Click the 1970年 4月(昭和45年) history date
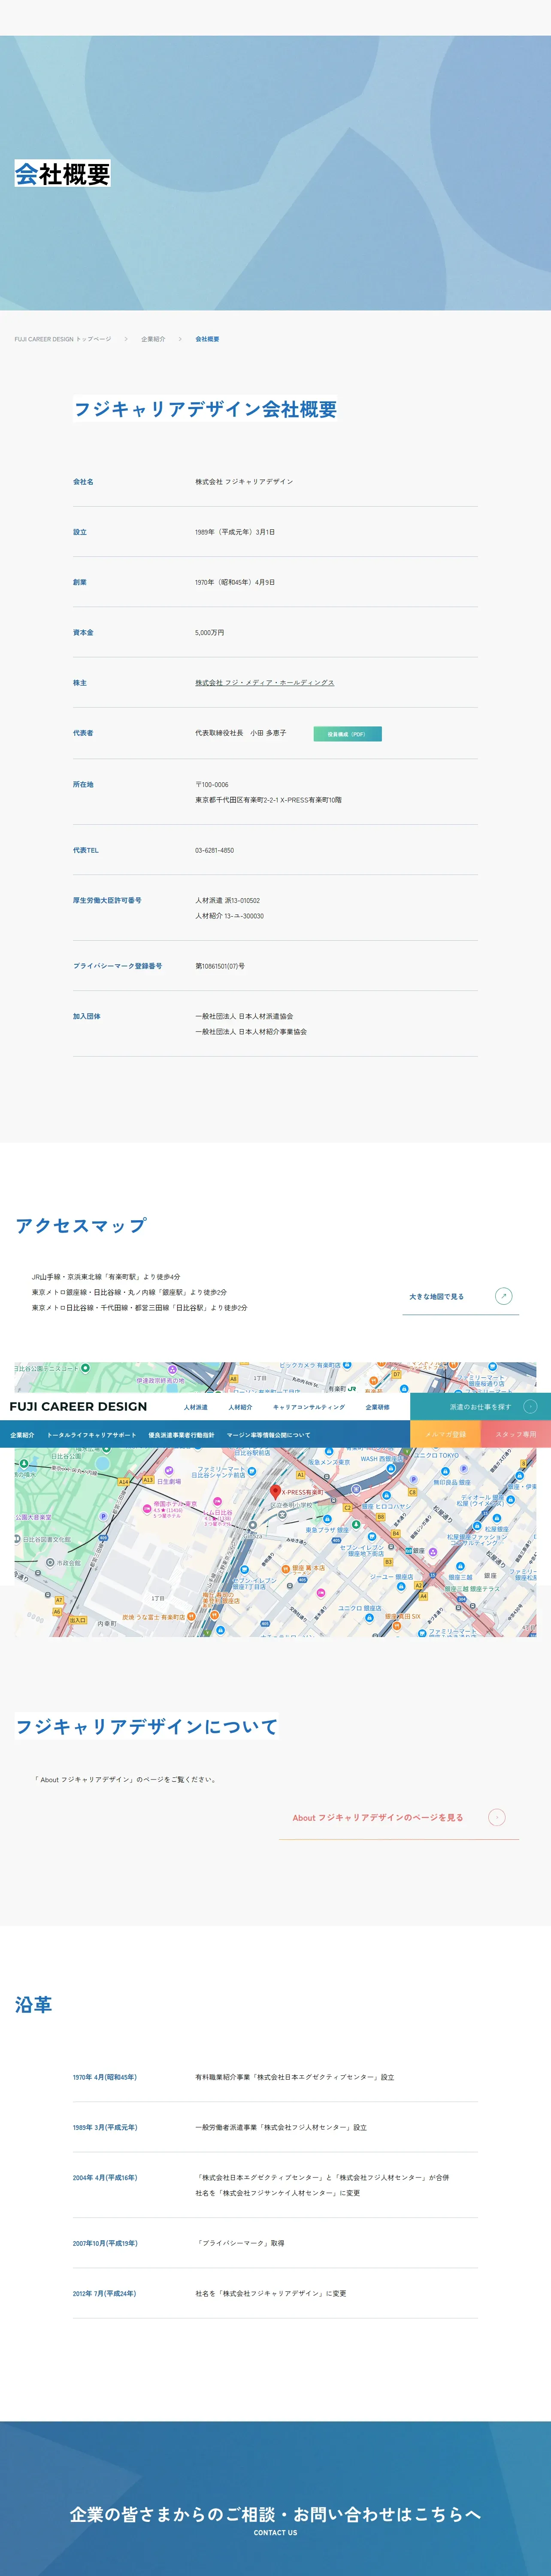The height and width of the screenshot is (2576, 551). click(105, 2077)
